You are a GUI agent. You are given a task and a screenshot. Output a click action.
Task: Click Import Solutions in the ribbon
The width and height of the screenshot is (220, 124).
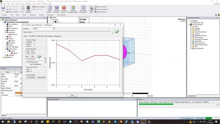101,12
